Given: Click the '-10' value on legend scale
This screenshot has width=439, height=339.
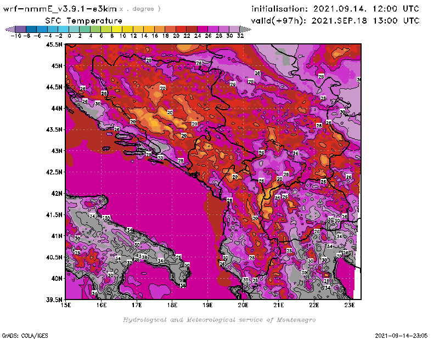Looking at the screenshot, I should (x=16, y=36).
